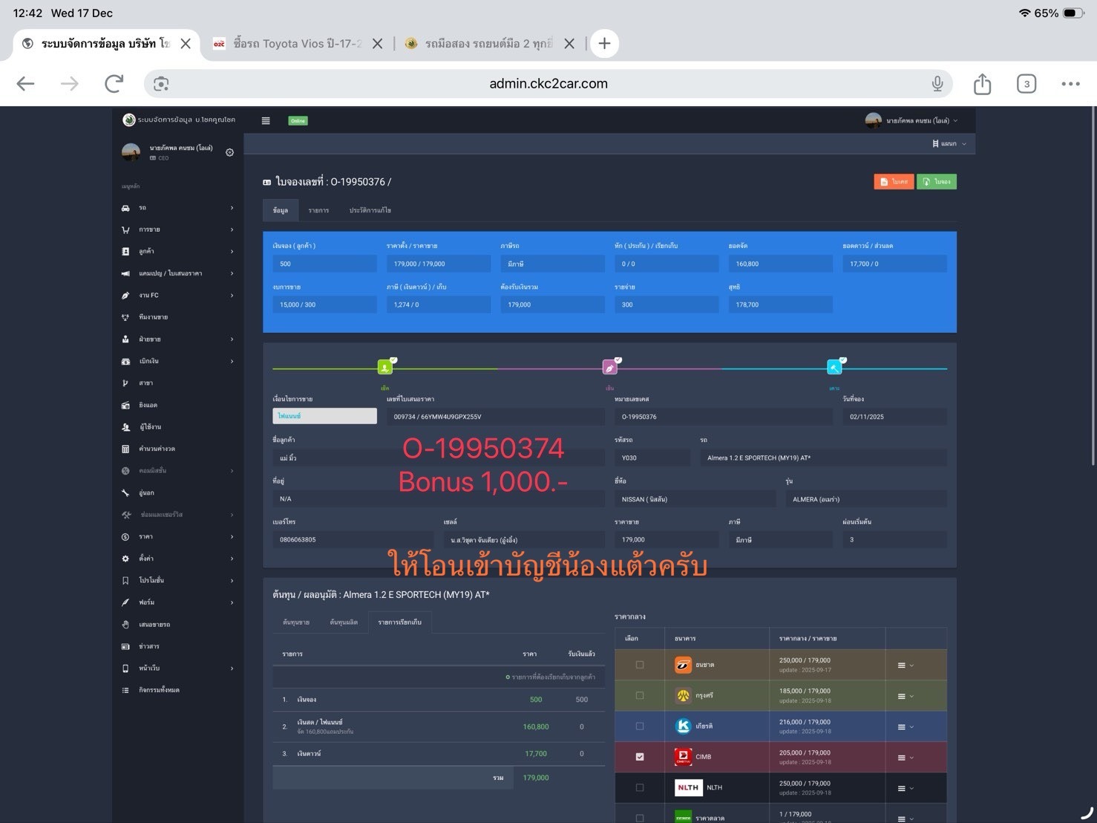Open the ต้นทุนผลิต cost tab
This screenshot has width=1097, height=823.
[344, 622]
